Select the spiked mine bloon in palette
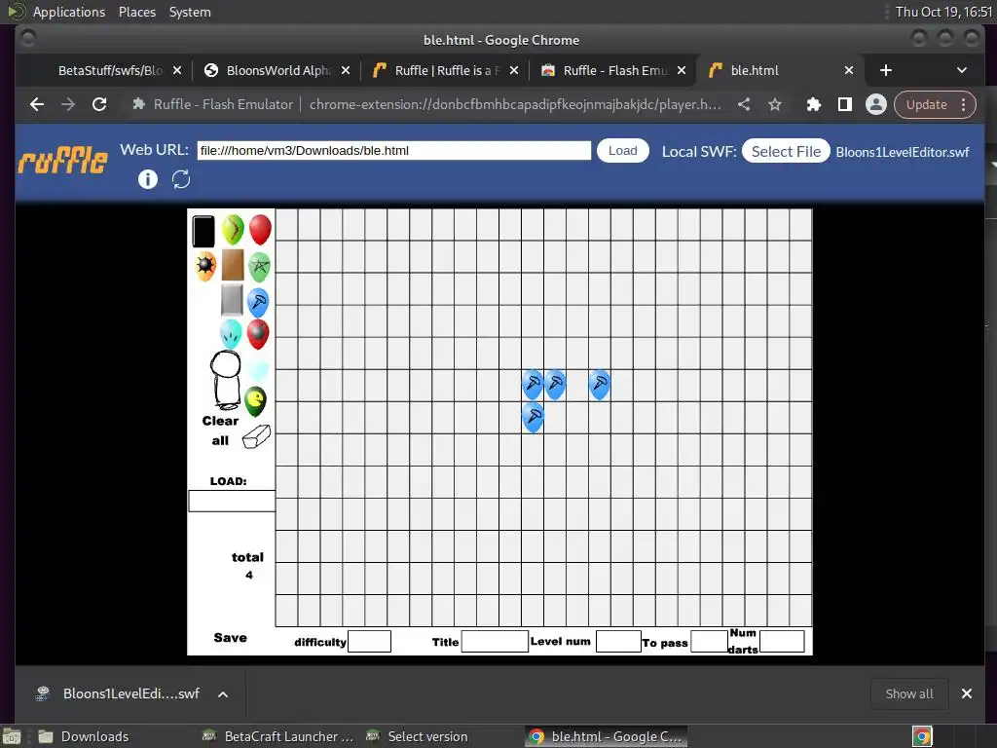997x748 pixels. [x=205, y=266]
